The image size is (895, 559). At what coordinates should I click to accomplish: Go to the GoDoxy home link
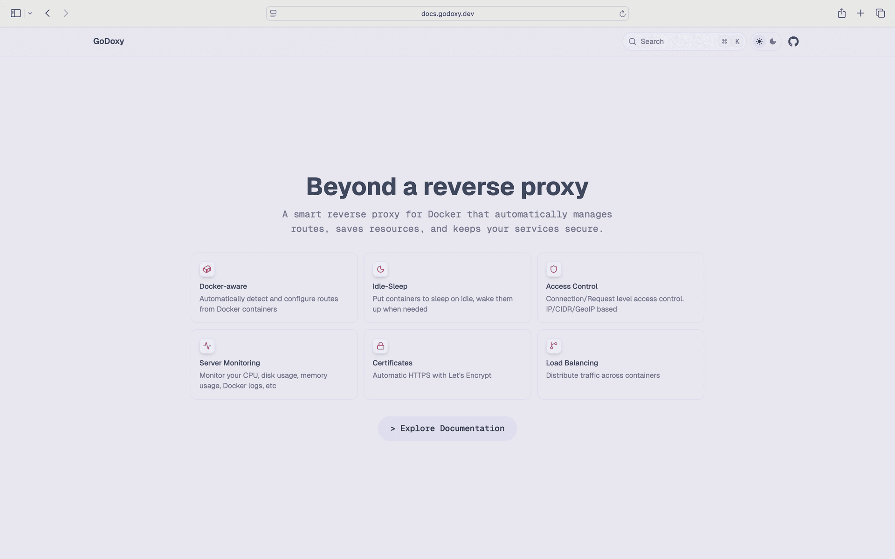108,41
